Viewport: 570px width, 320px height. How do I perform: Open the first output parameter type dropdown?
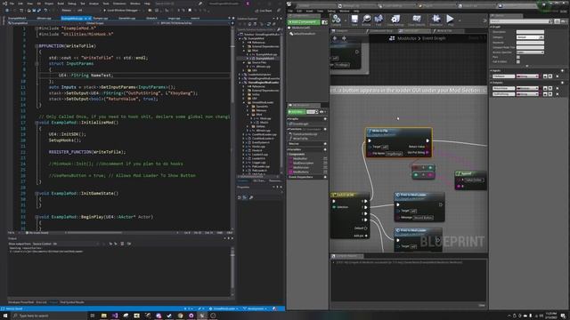pyautogui.click(x=527, y=88)
